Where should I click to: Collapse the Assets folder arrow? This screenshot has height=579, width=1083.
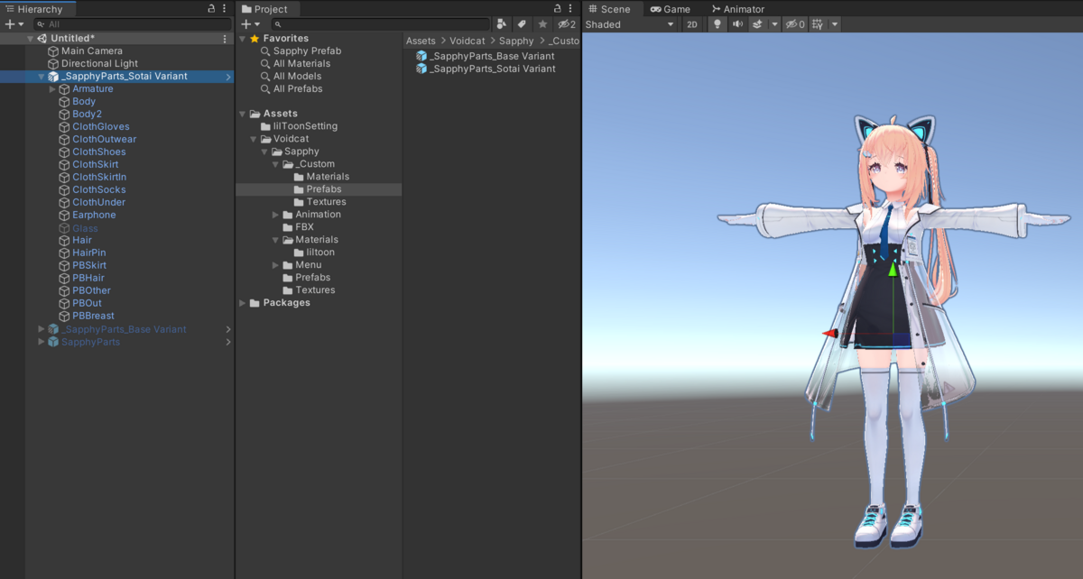[x=242, y=115]
